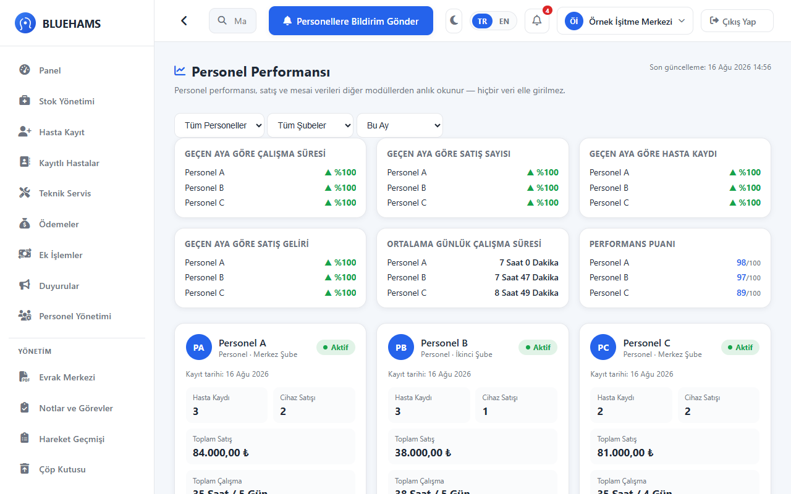This screenshot has width=791, height=494.
Task: Click Geçen Aya Göre Hasta Kaydı heading
Action: [653, 154]
